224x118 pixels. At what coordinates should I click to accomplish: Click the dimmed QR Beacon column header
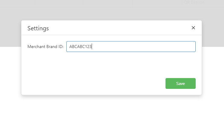tap(194, 2)
